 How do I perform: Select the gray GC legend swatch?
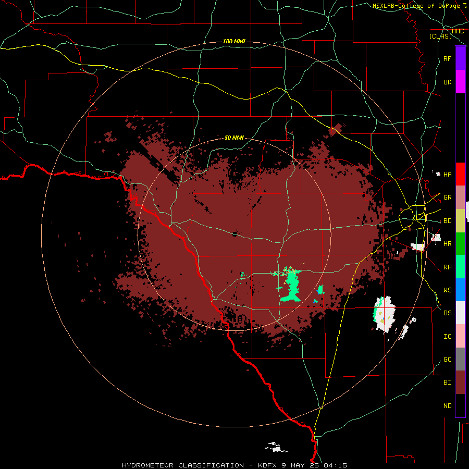(x=460, y=359)
